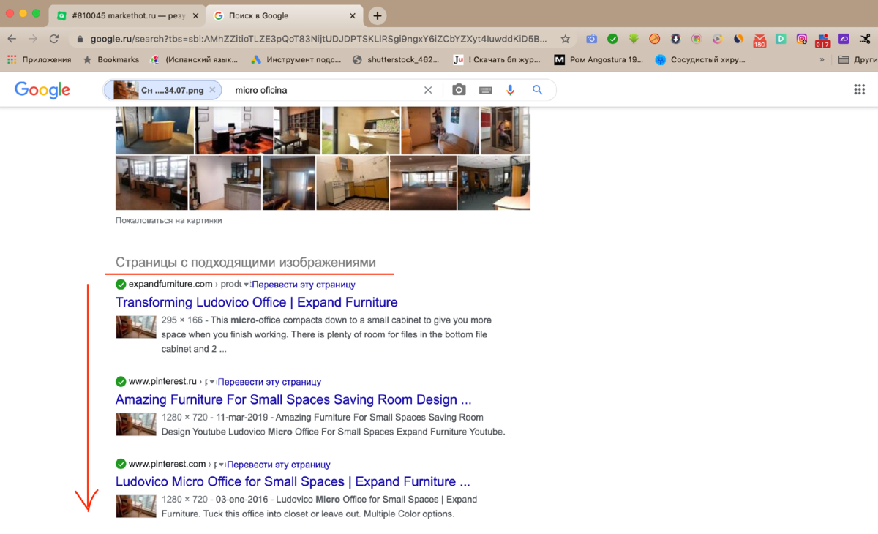Viewport: 878px width, 534px height.
Task: Close the Поиск в Google tab
Action: 353,15
